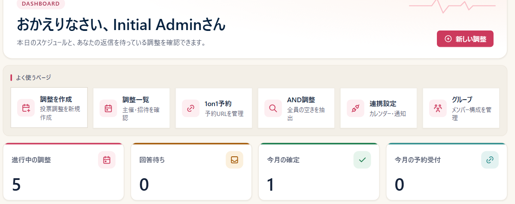Open the 調整一覧 shortcut tile

click(x=131, y=108)
